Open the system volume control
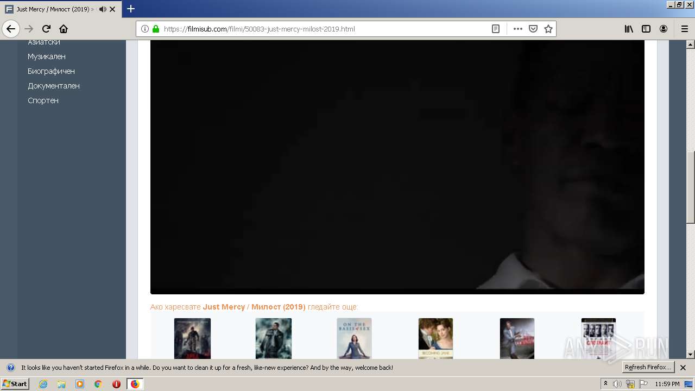The height and width of the screenshot is (391, 695). [617, 384]
